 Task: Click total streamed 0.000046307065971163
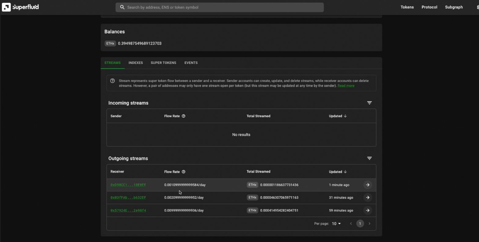[x=279, y=198]
